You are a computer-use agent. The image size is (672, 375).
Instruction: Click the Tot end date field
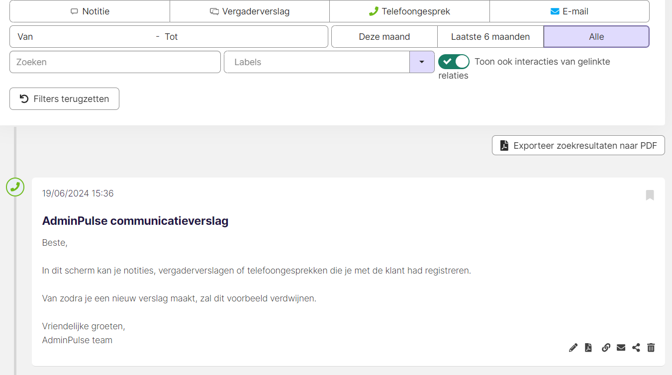click(244, 37)
